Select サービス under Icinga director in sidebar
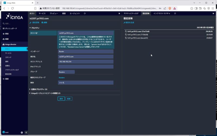The width and height of the screenshot is (217, 136). click(x=8, y=53)
